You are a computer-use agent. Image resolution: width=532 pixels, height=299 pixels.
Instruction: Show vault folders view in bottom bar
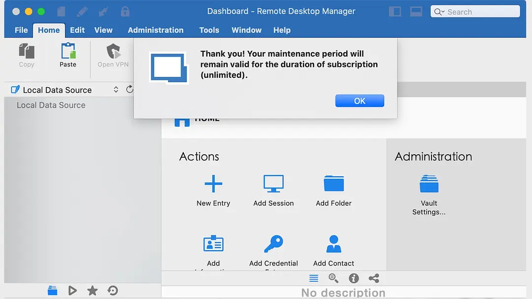coord(52,291)
